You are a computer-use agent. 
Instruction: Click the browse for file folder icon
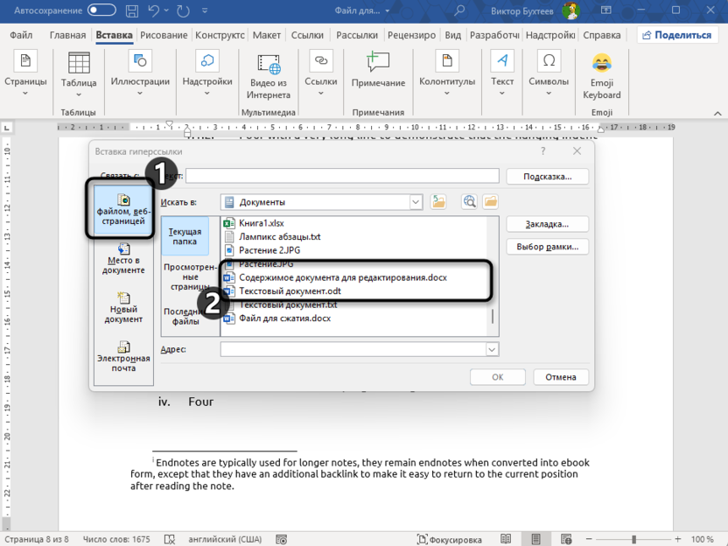tap(491, 202)
